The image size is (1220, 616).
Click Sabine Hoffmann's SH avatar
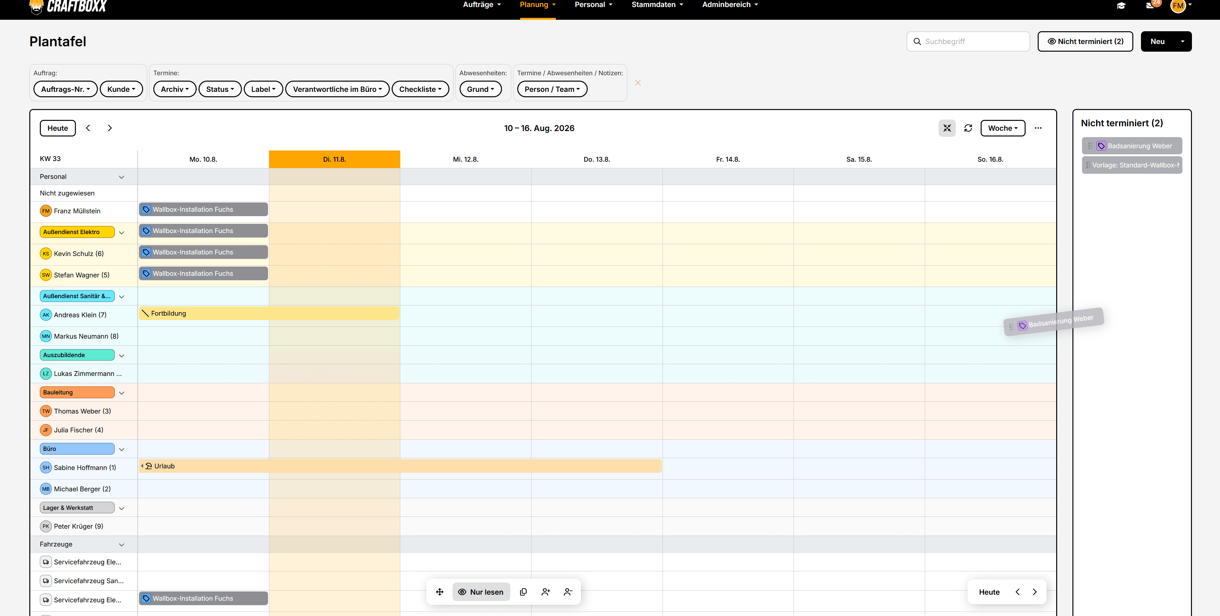pyautogui.click(x=46, y=467)
